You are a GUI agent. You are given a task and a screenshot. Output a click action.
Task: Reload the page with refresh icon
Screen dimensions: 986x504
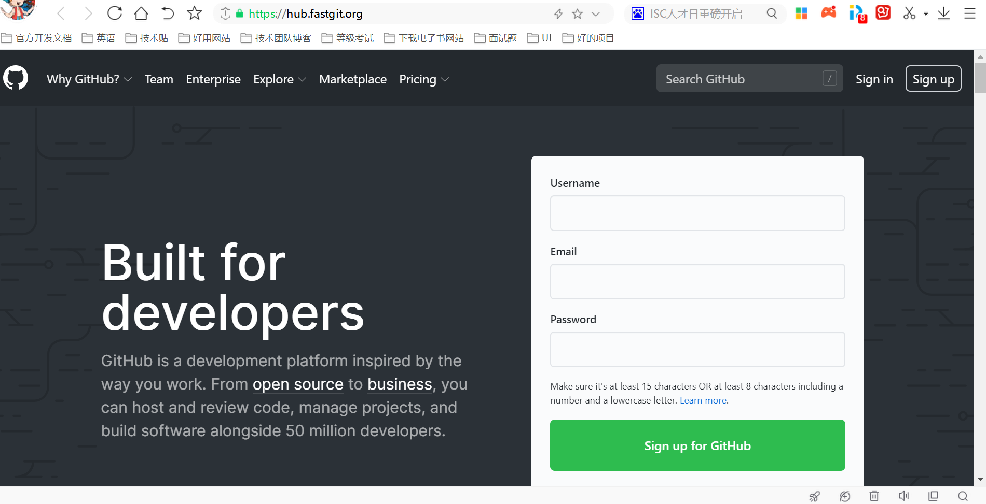[x=115, y=13]
